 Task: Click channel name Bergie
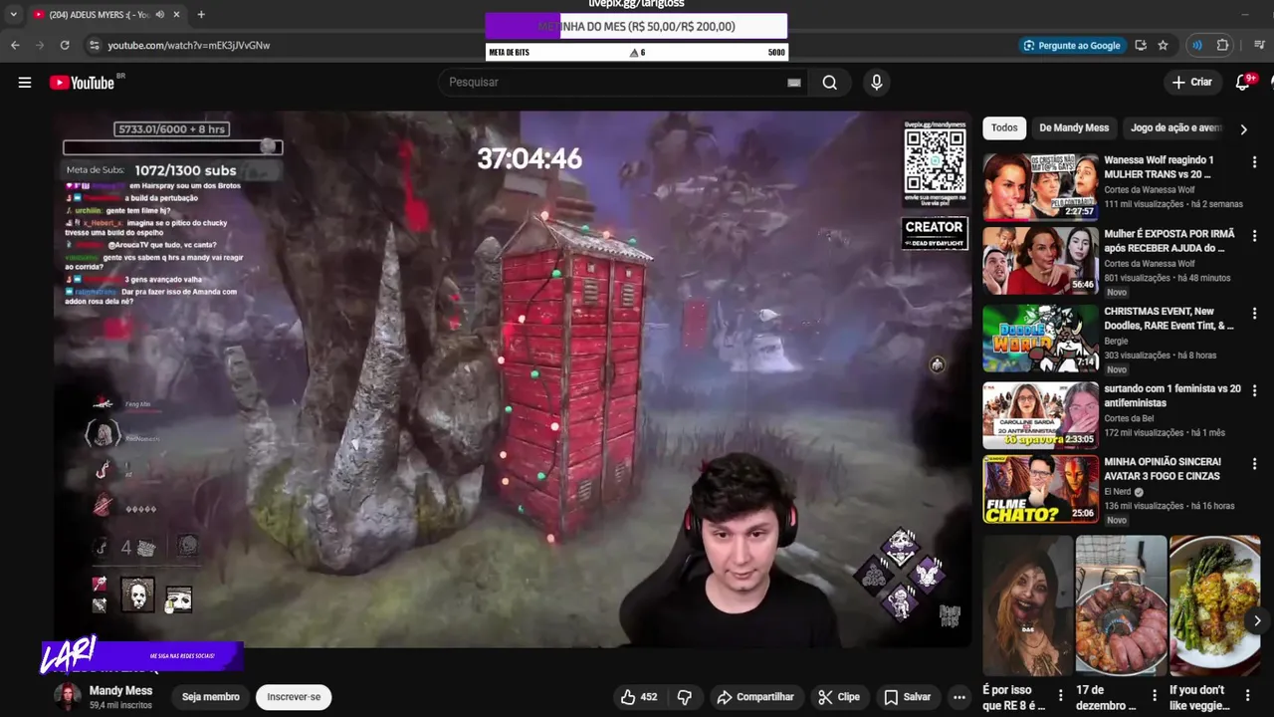coord(1119,341)
